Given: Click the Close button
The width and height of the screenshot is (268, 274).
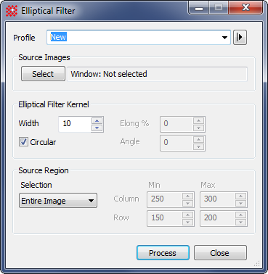Looking at the screenshot, I should point(220,253).
